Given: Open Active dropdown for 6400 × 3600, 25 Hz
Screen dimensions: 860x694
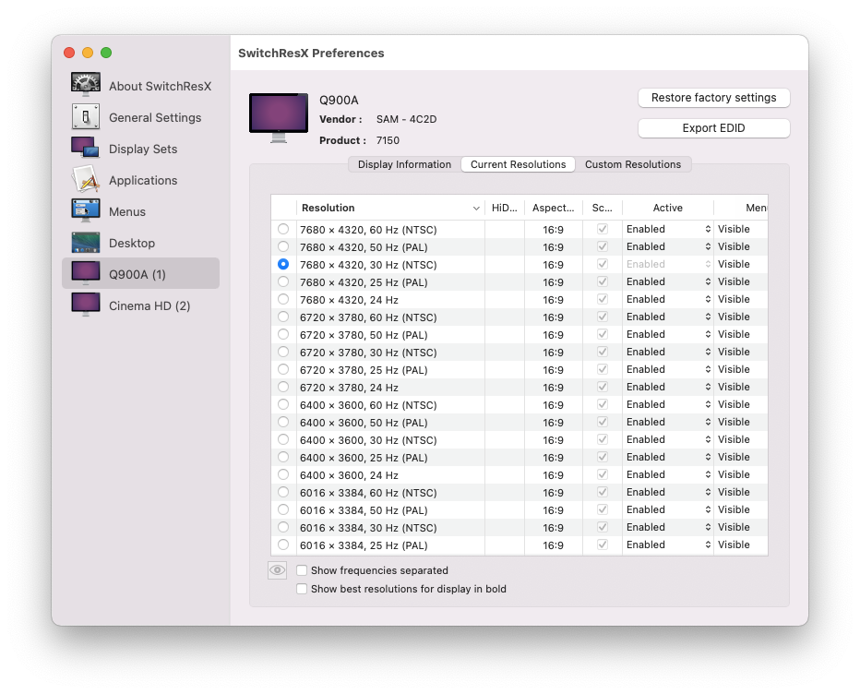Looking at the screenshot, I should click(x=668, y=457).
